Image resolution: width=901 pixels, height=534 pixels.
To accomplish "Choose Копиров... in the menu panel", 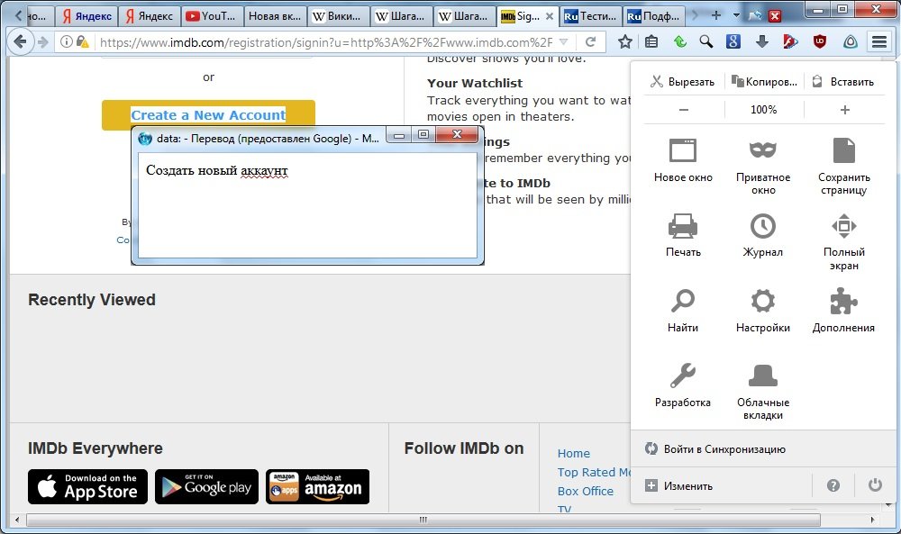I will (764, 82).
